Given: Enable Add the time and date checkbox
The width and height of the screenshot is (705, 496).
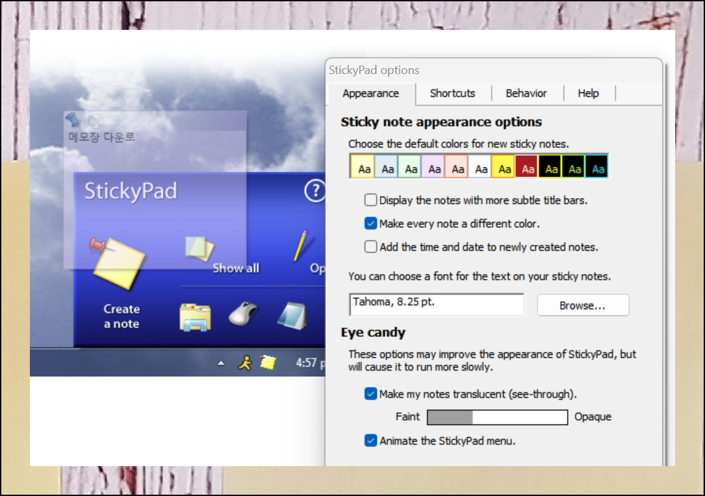Looking at the screenshot, I should coord(370,247).
